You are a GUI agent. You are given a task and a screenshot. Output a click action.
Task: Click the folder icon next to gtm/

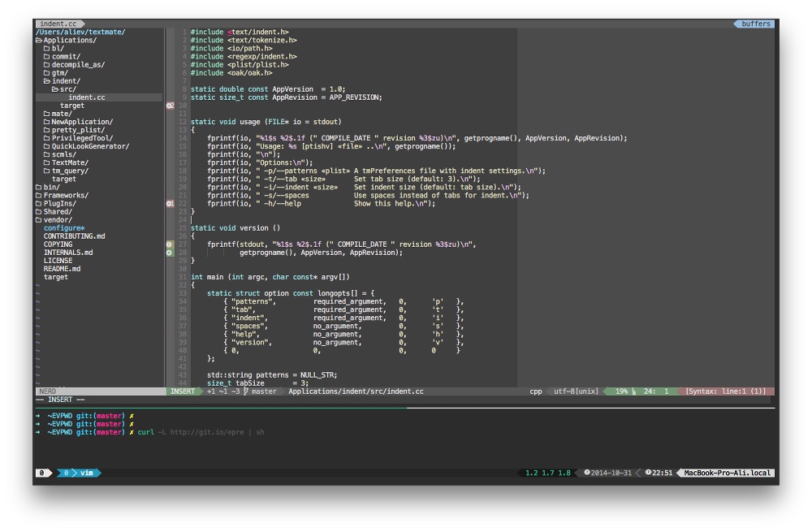coord(46,73)
